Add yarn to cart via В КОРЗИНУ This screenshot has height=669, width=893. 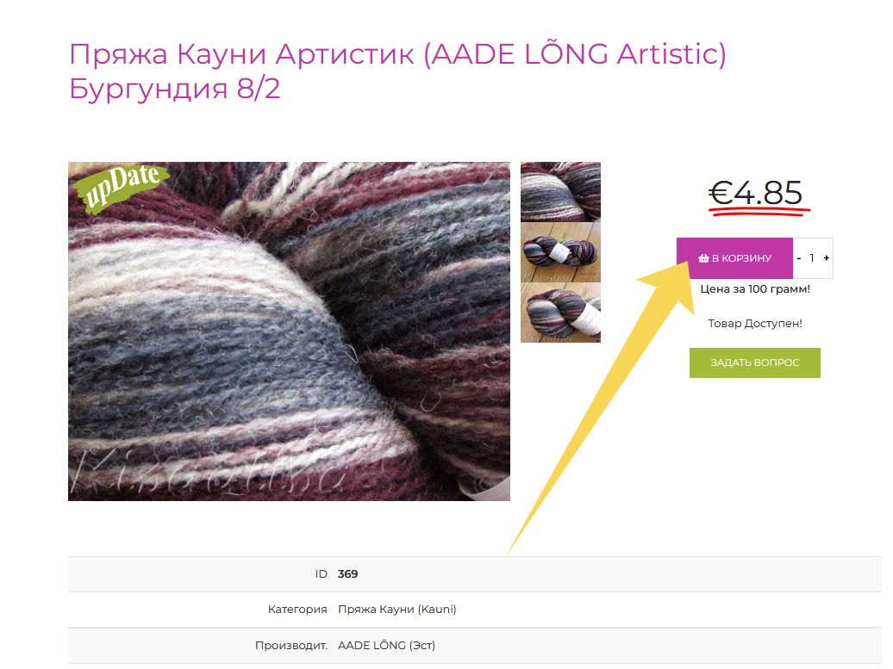point(734,258)
